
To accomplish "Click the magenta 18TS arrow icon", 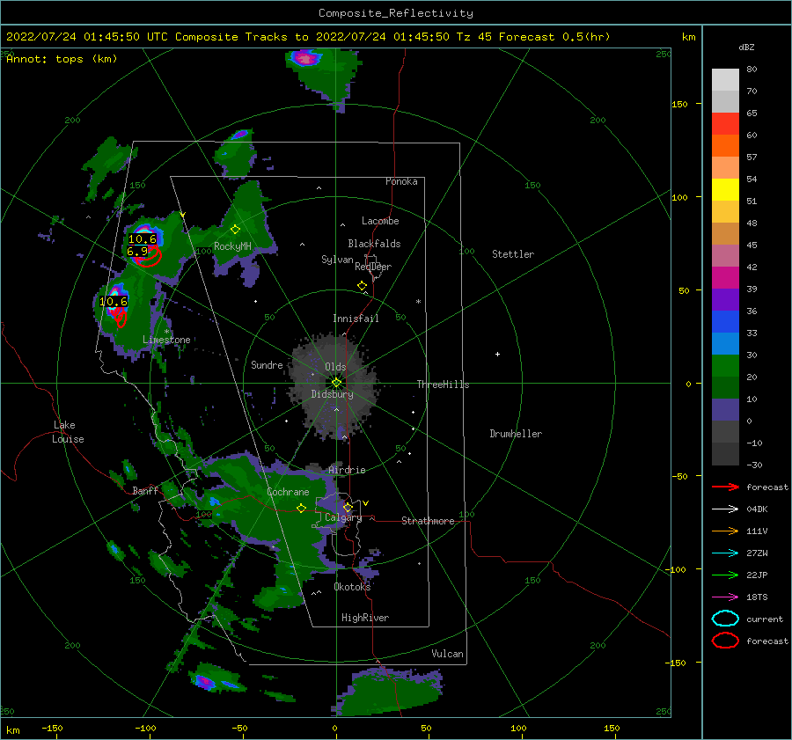I will [725, 597].
